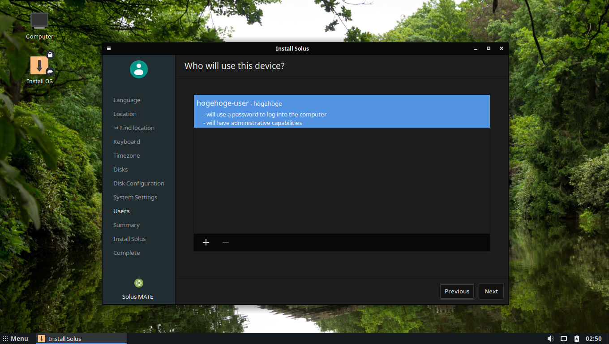This screenshot has height=344, width=609.
Task: Click the volume icon in system tray
Action: click(x=550, y=339)
